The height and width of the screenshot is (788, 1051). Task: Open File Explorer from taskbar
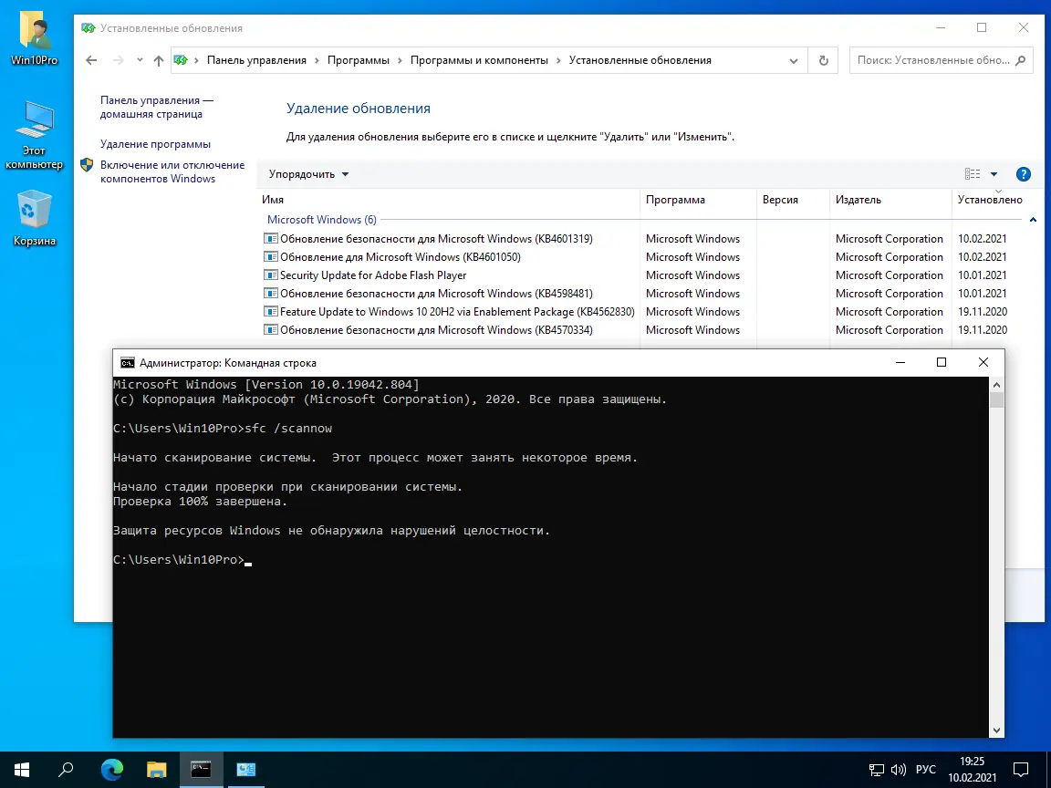[156, 769]
